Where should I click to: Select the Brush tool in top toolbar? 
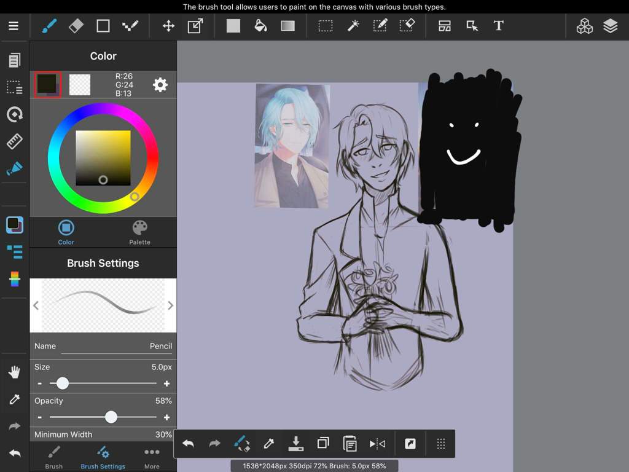[49, 26]
